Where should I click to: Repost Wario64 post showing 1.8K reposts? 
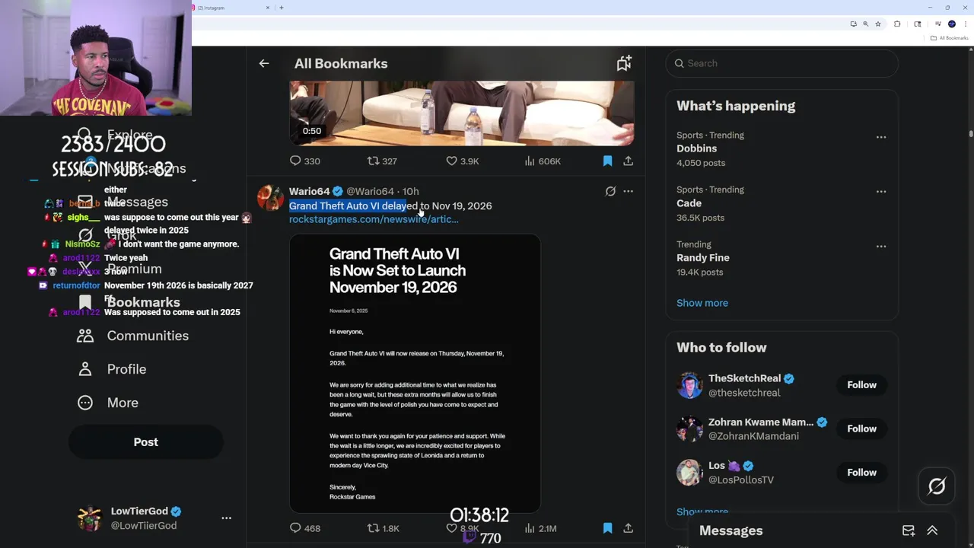383,527
